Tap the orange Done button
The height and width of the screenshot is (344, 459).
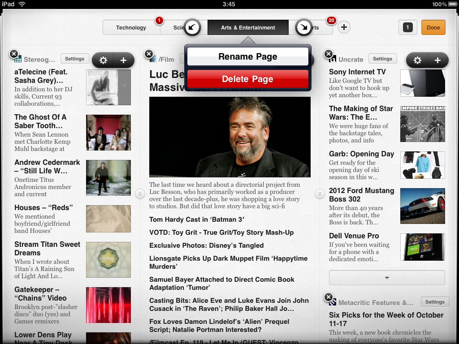(x=433, y=27)
